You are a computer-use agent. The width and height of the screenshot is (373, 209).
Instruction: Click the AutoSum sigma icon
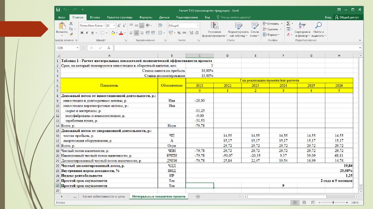point(288,24)
